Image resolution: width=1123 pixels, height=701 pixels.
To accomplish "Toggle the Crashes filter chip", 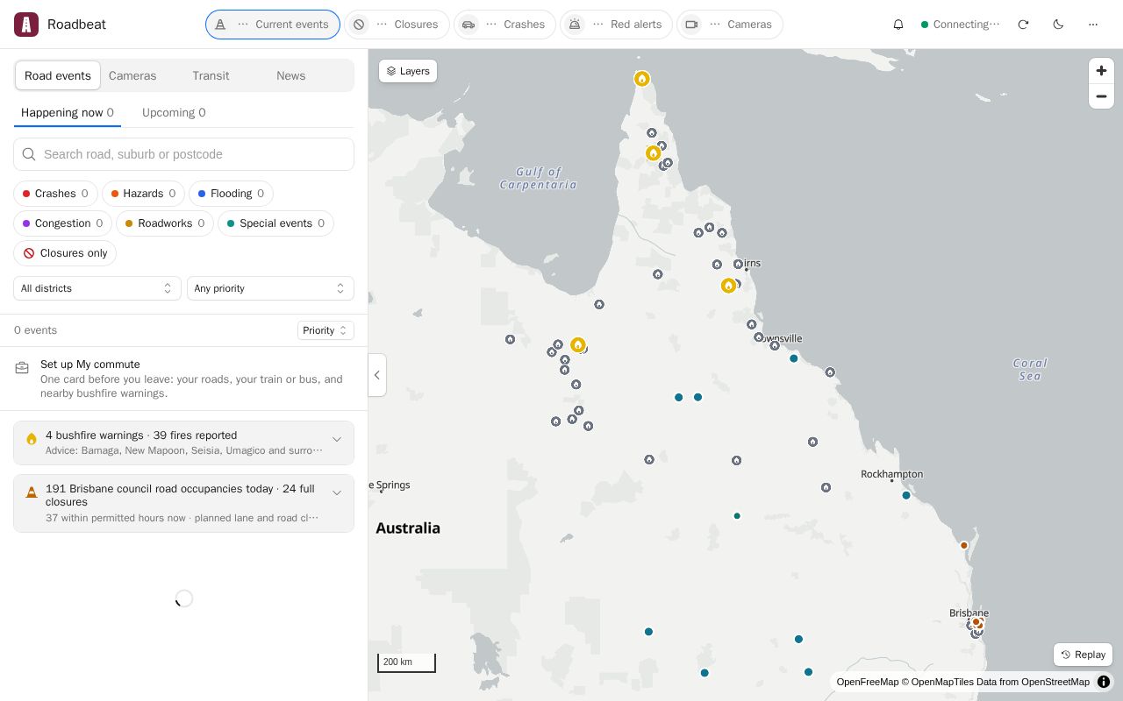I will click(x=55, y=194).
